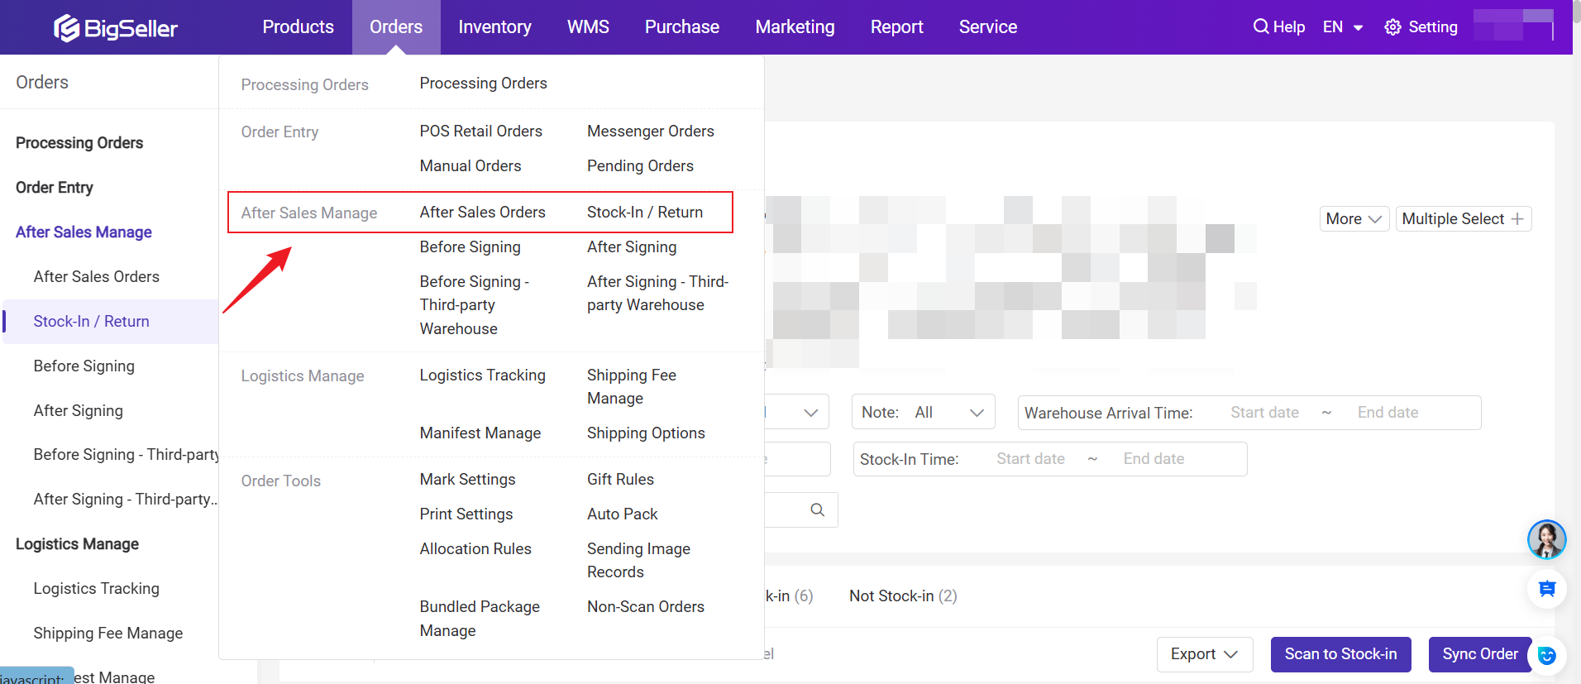Screen dimensions: 1581x684
Task: Expand the EN language dropdown
Action: coord(1342,27)
